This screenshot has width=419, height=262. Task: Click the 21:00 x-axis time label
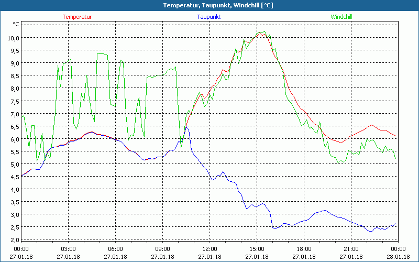351,249
